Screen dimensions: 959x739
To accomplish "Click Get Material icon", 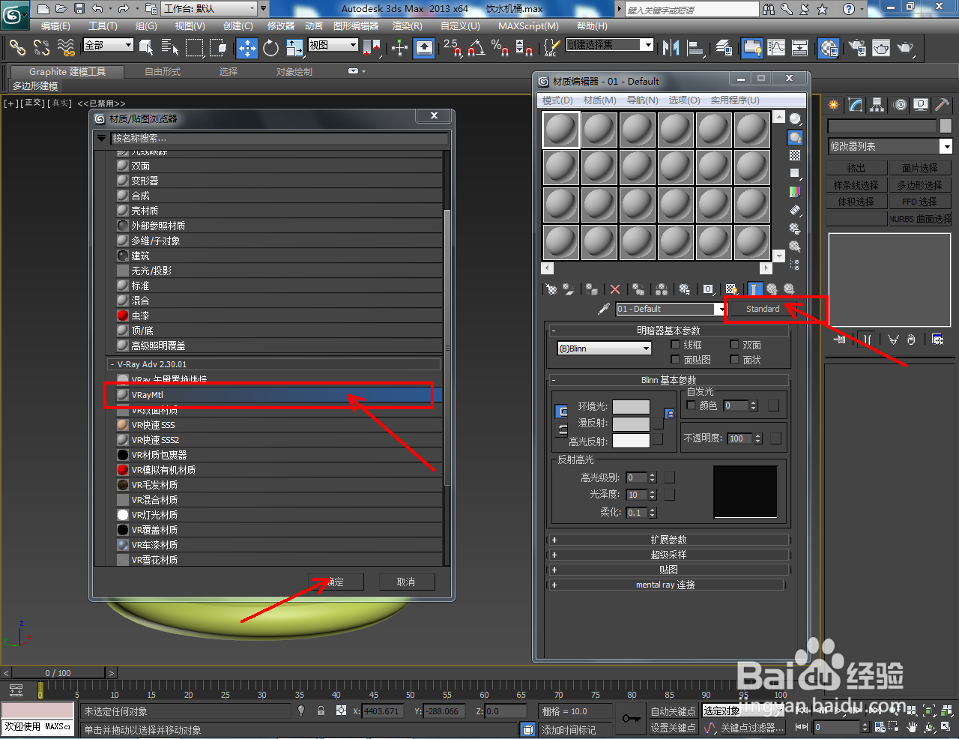I will [x=551, y=289].
